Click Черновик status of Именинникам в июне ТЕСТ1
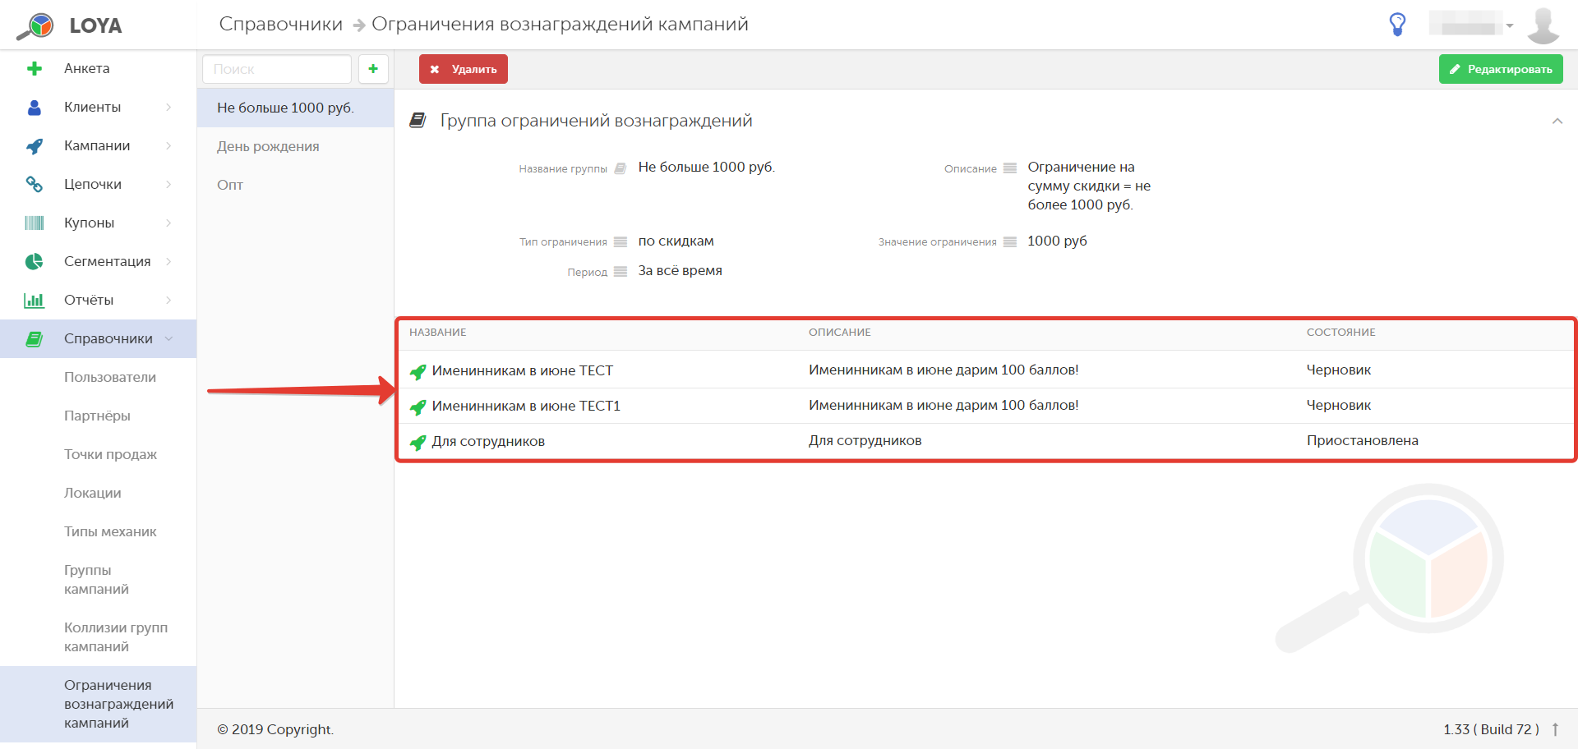The width and height of the screenshot is (1578, 749). pyautogui.click(x=1339, y=405)
